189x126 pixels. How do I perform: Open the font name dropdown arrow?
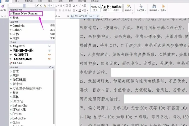pyautogui.click(x=25, y=6)
